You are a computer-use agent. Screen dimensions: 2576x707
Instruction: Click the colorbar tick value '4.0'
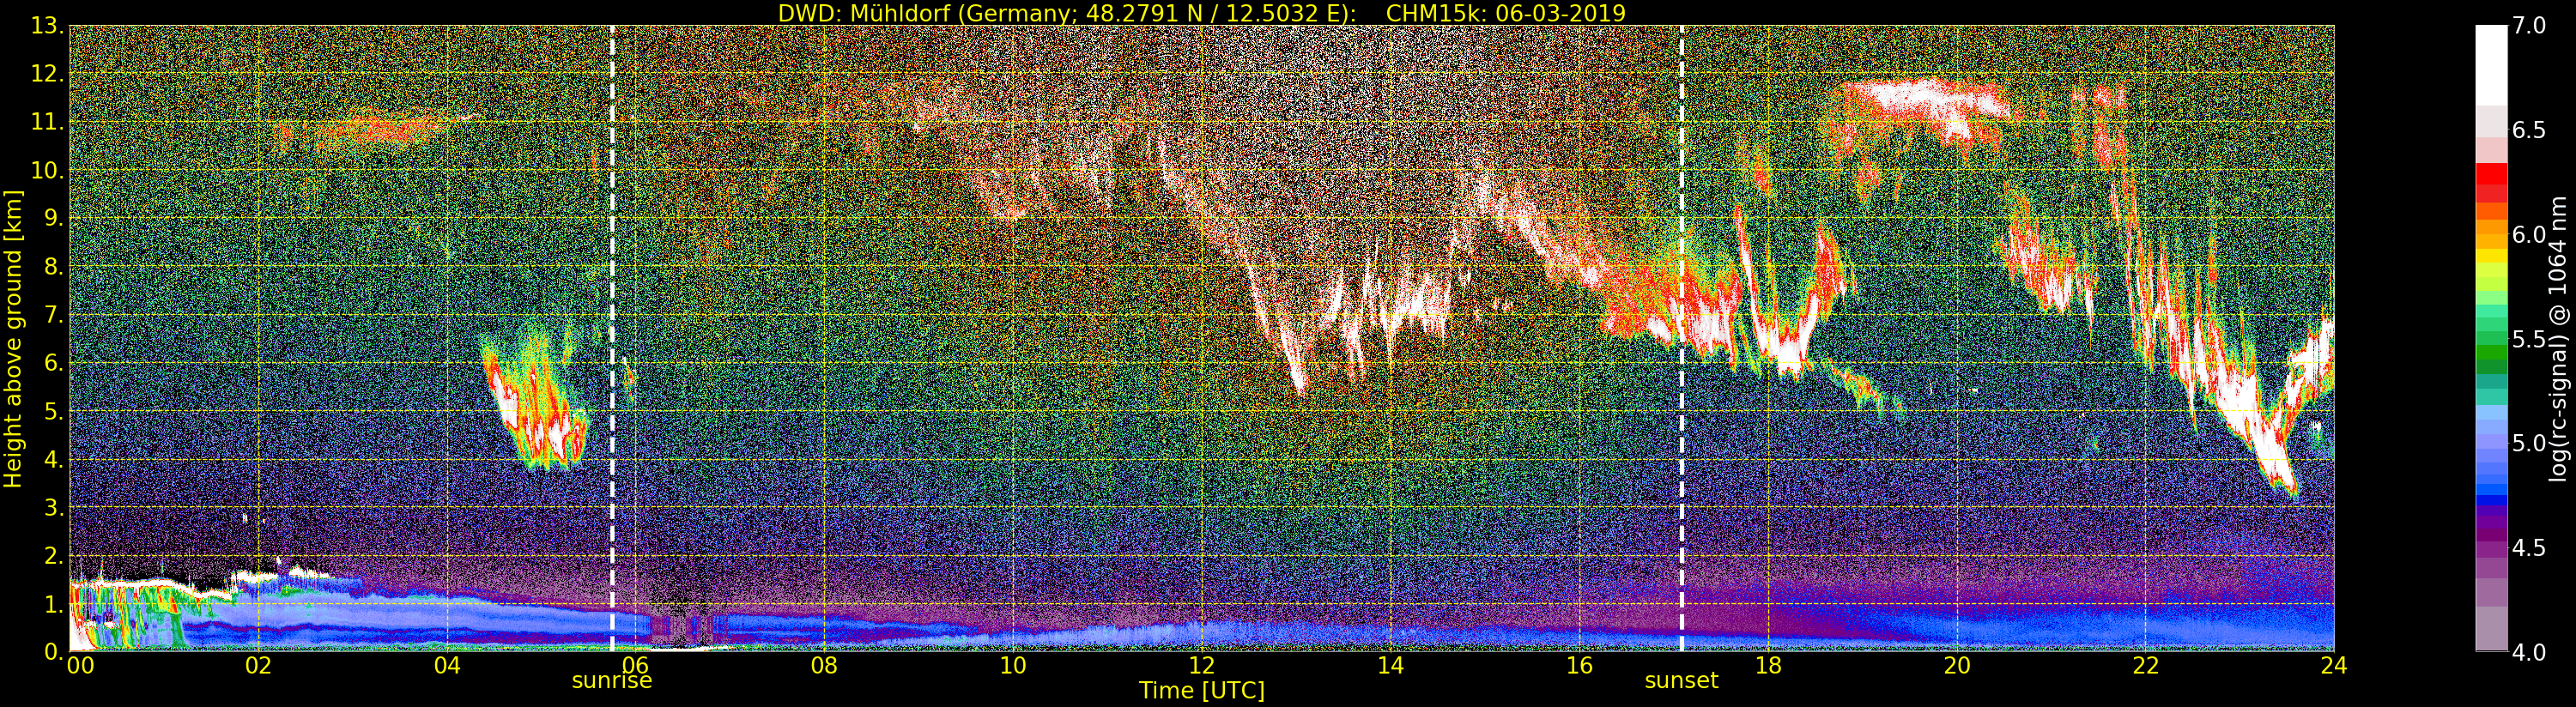[x=2530, y=652]
